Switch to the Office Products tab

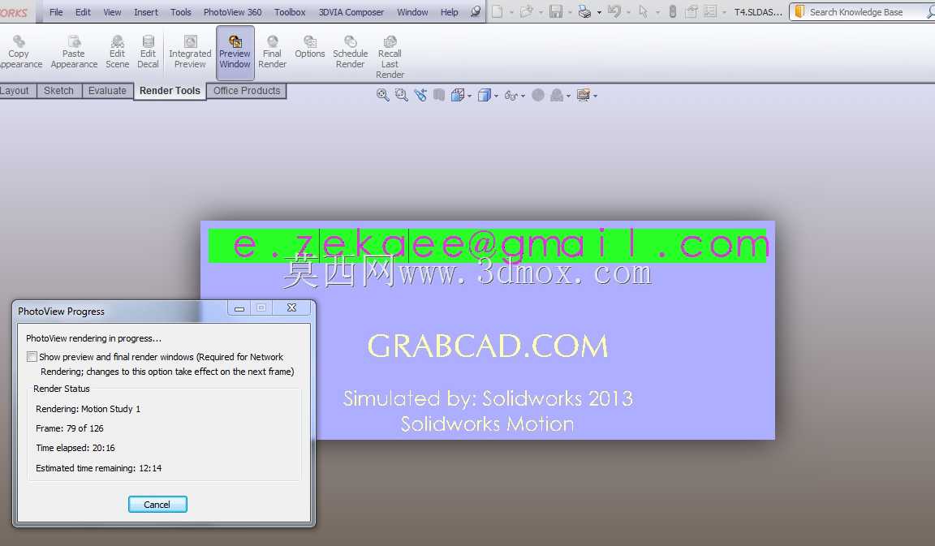coord(247,91)
